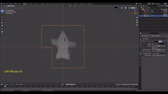168x94 pixels.
Task: Open the Window menu
Action: tap(15, 4)
